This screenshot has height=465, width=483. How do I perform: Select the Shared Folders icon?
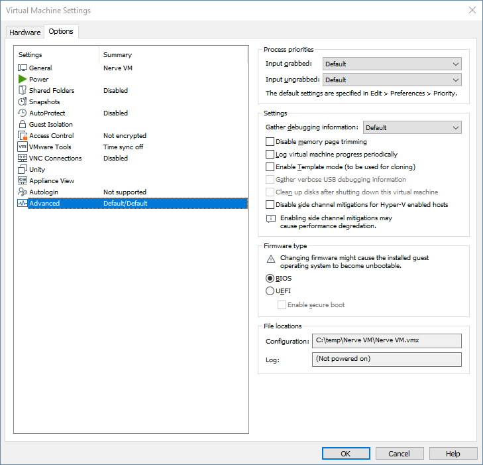click(x=23, y=90)
